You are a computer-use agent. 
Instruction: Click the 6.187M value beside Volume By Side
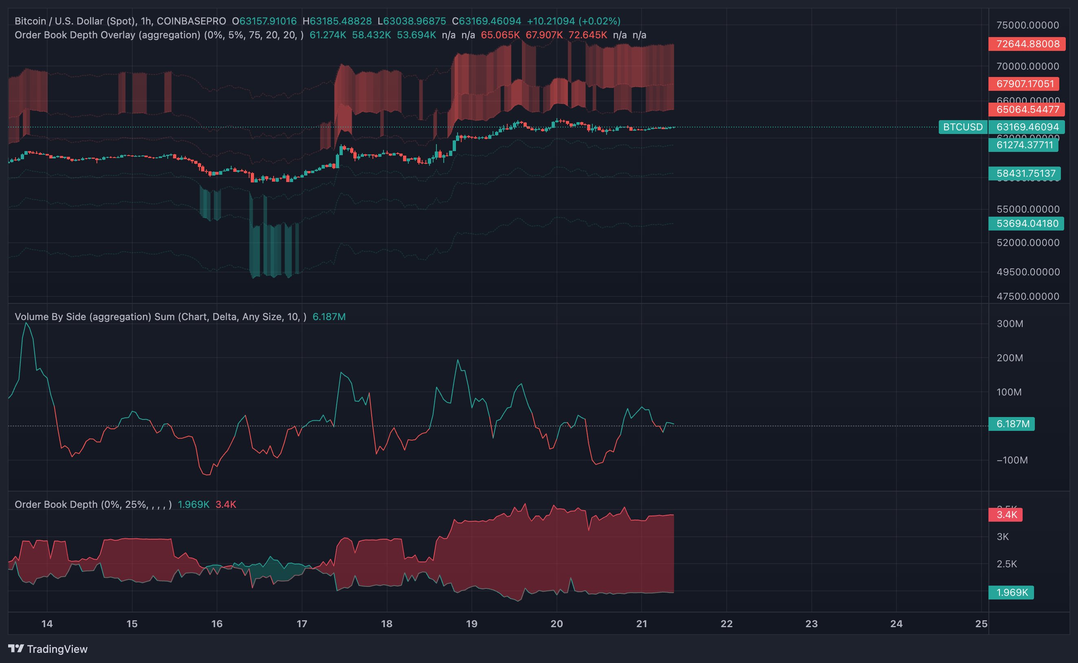click(x=329, y=316)
